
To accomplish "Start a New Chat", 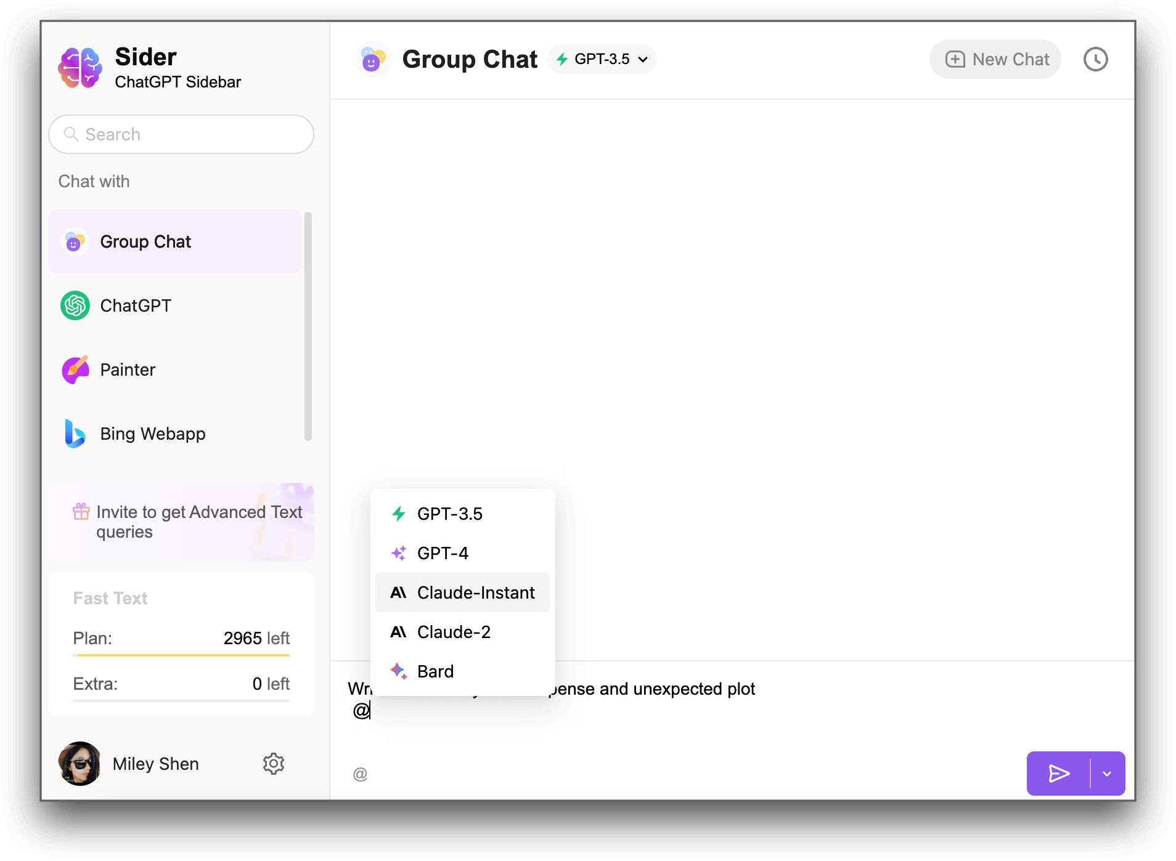I will coord(995,60).
